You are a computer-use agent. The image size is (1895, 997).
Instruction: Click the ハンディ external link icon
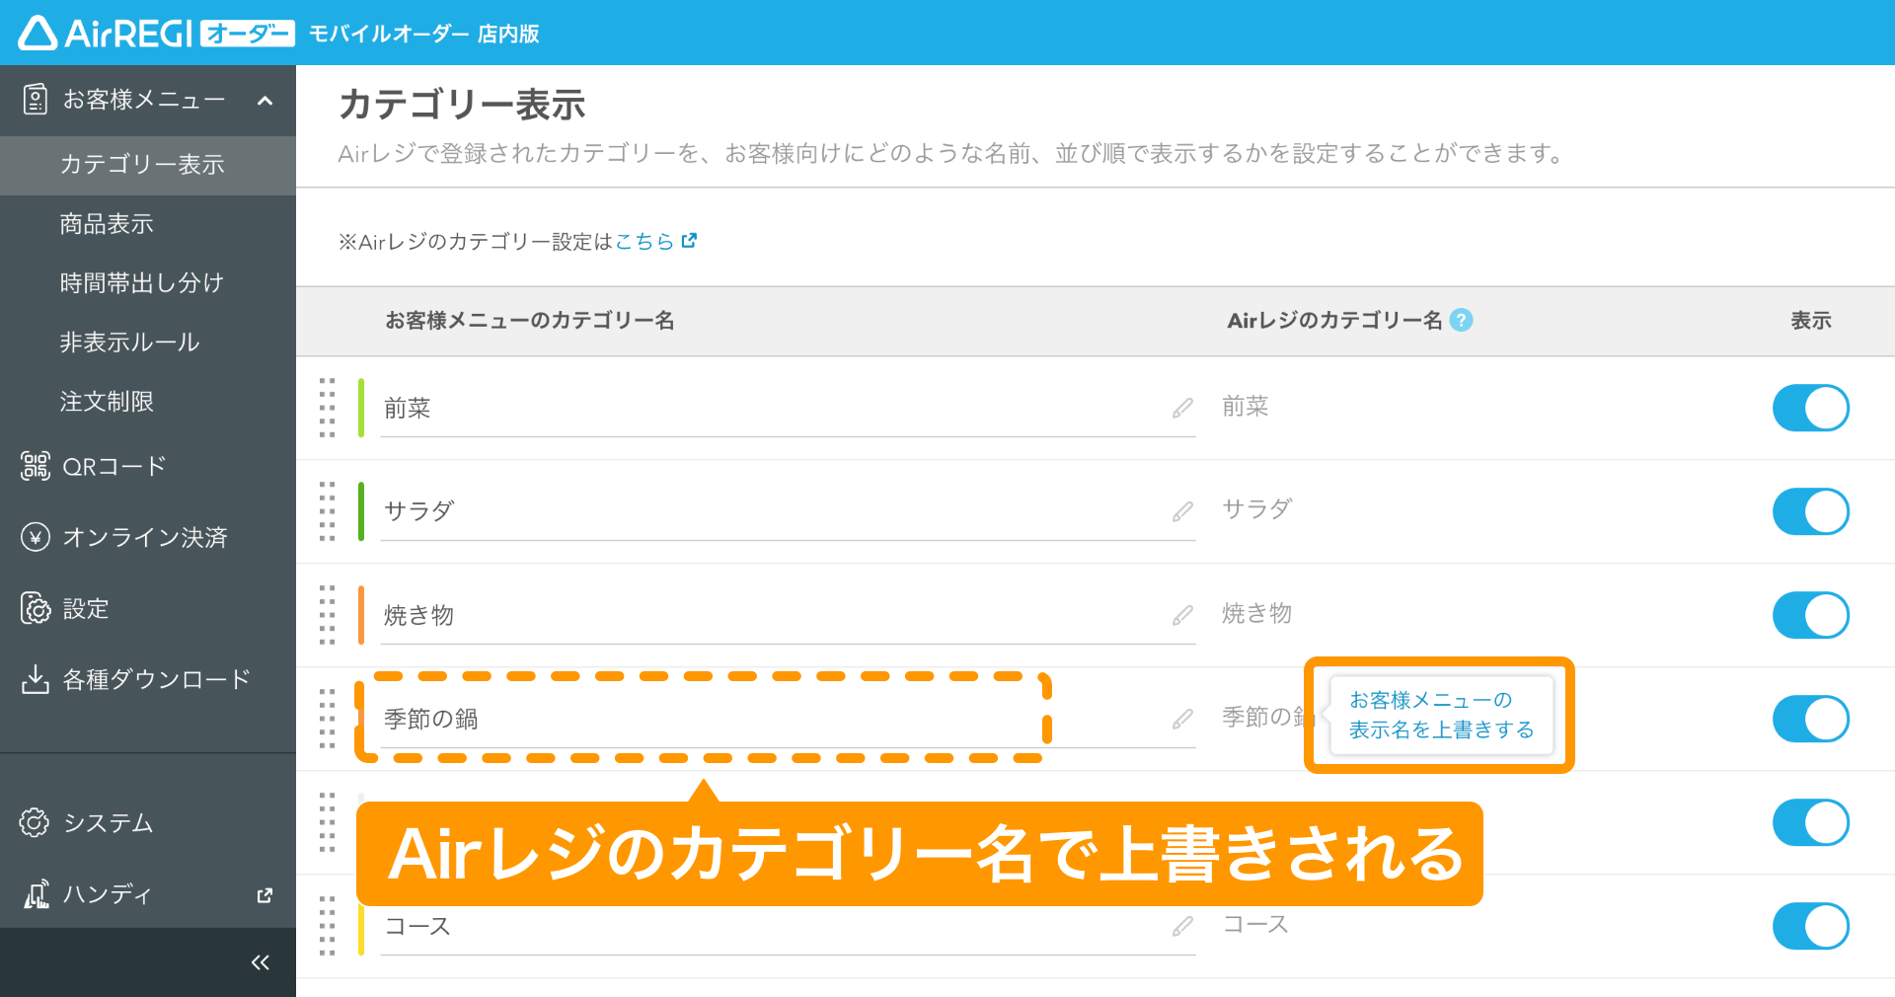(x=265, y=895)
